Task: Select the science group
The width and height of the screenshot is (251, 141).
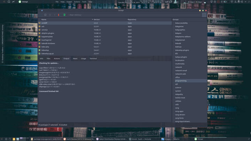Action: [x=178, y=88]
